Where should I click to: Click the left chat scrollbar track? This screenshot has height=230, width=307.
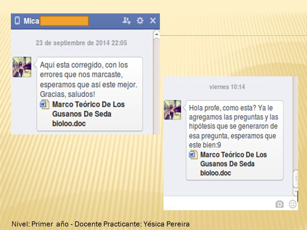pos(156,86)
